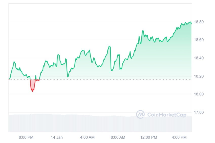The width and height of the screenshot is (215, 143).
Task: Click the 4:00 AM time label
Action: (x=87, y=137)
